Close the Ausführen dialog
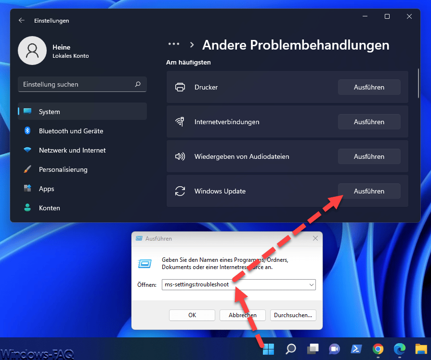431x360 pixels. coord(315,238)
